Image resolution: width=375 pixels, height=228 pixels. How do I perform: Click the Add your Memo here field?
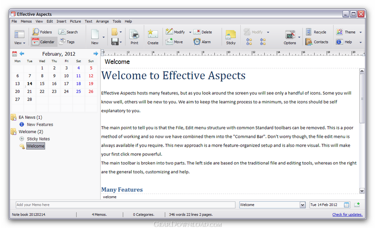(x=126, y=205)
